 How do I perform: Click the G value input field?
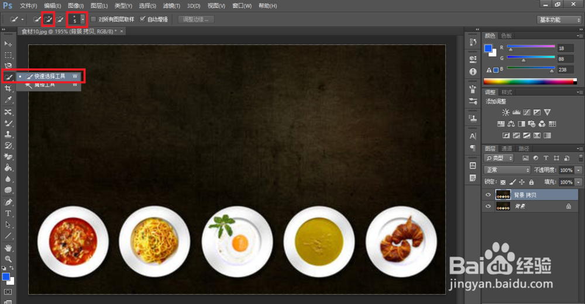(566, 59)
